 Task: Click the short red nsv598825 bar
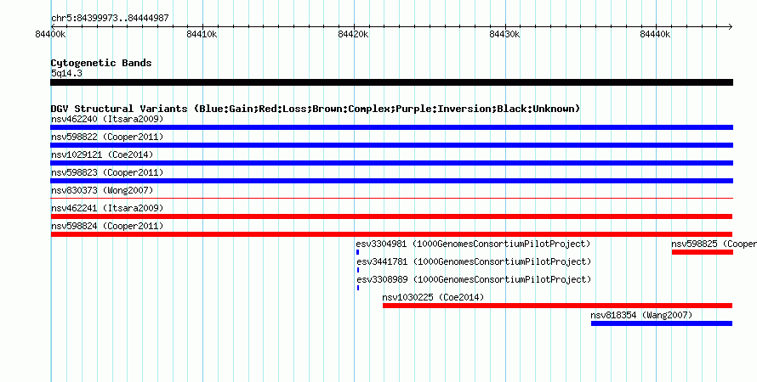pyautogui.click(x=703, y=252)
